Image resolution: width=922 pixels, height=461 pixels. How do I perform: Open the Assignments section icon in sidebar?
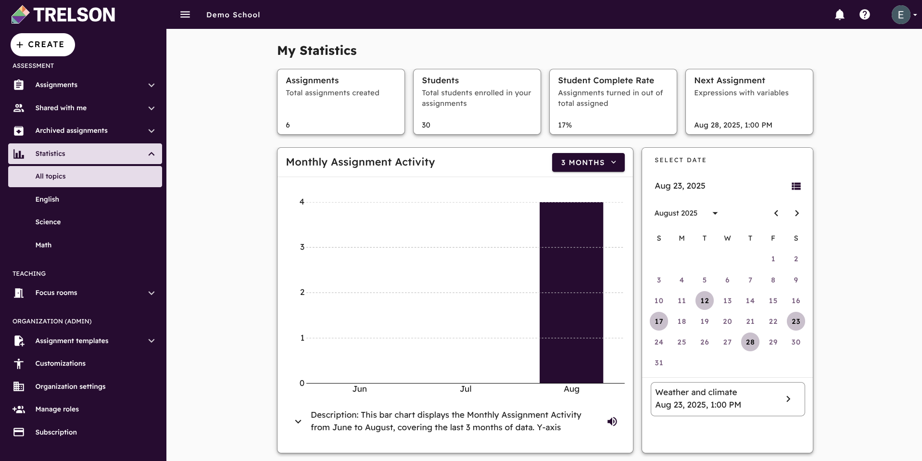click(x=18, y=85)
